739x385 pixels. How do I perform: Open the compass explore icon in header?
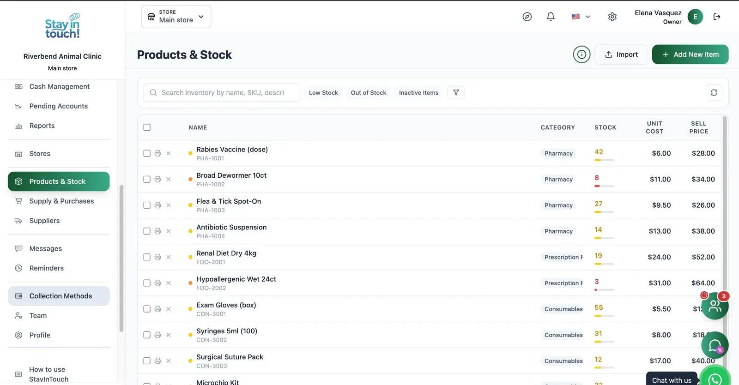coord(527,17)
